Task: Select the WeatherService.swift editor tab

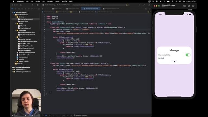Action: (x=91, y=9)
